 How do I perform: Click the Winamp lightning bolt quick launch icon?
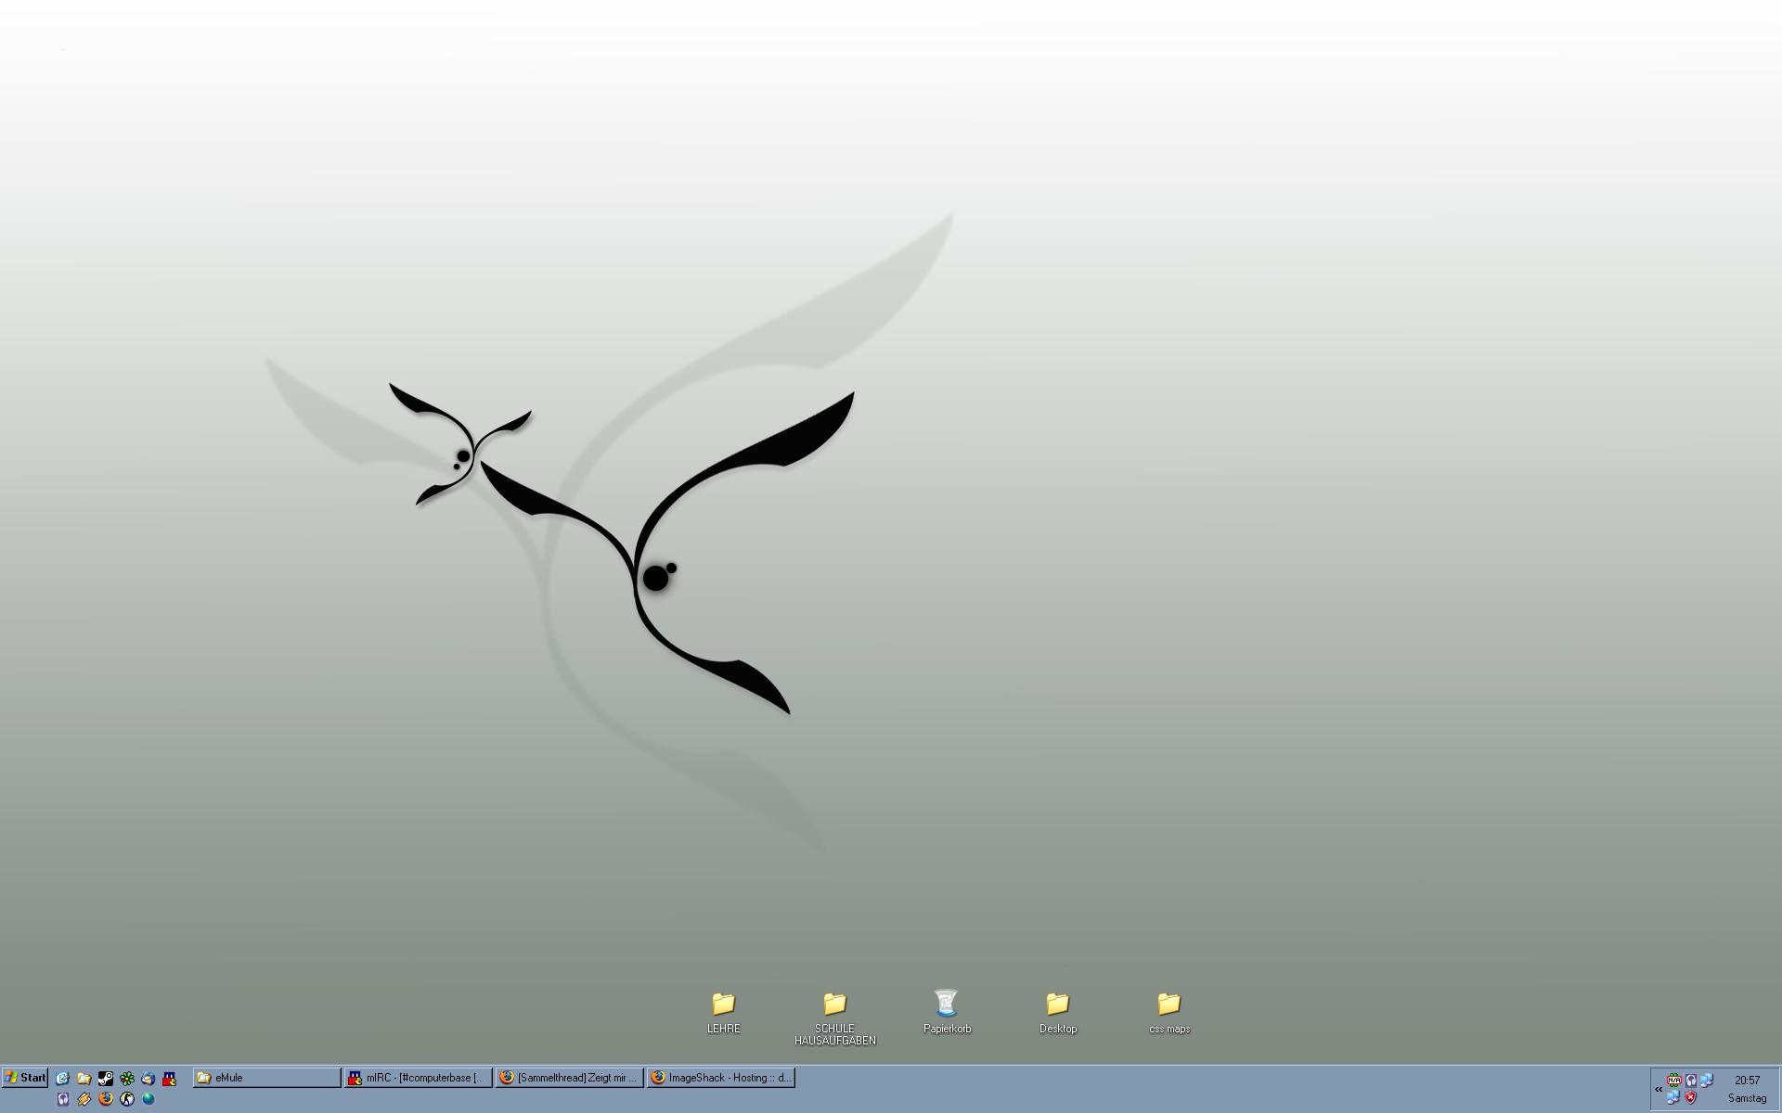point(84,1099)
